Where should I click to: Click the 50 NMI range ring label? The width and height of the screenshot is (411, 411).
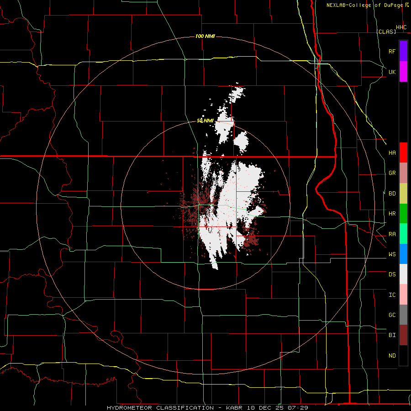tap(205, 121)
